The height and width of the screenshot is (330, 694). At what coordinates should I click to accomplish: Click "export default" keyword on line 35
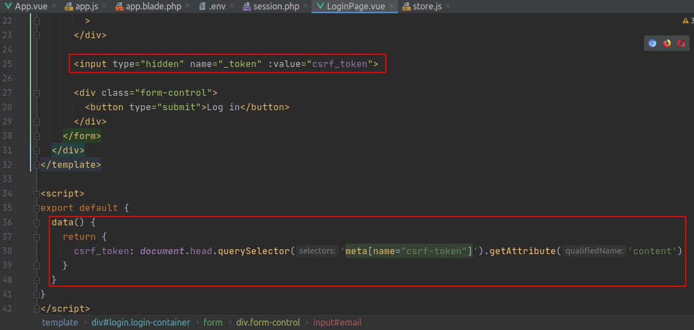coord(79,208)
